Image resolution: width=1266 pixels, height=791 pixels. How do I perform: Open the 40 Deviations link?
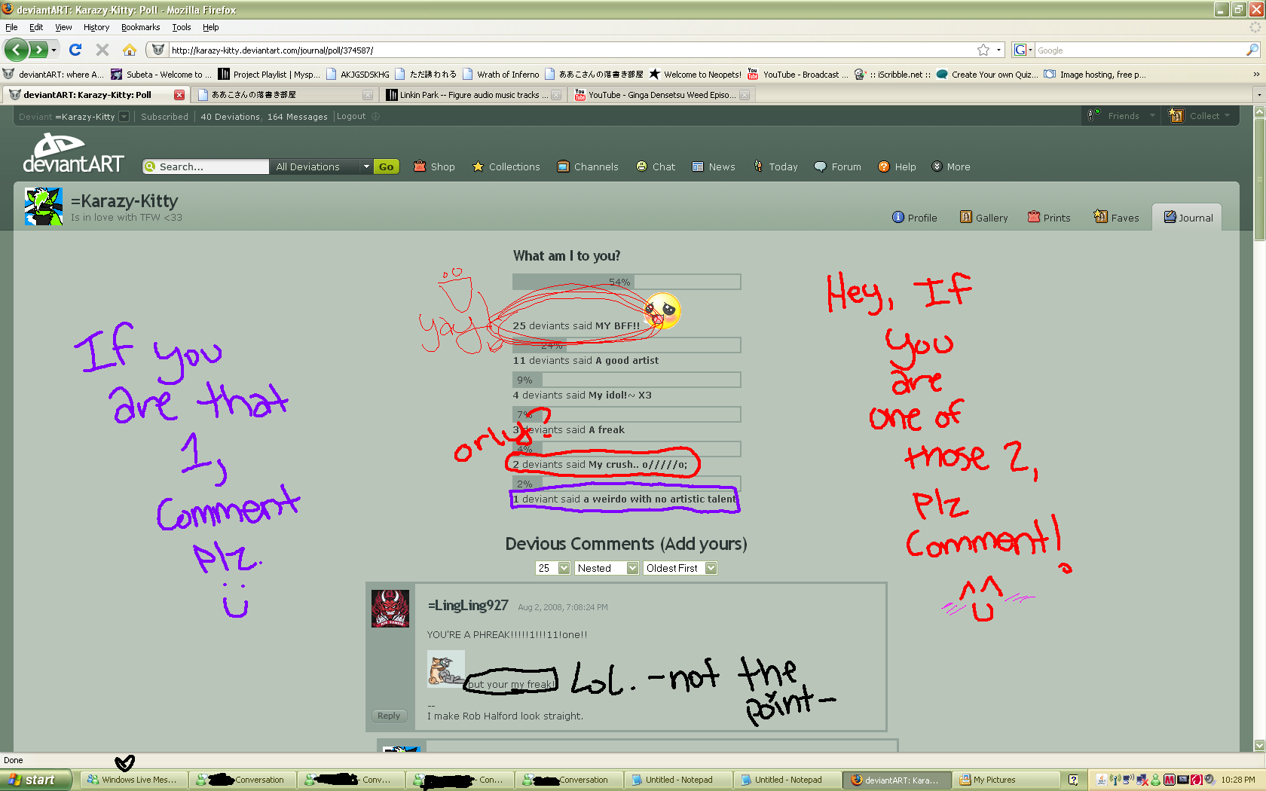click(230, 117)
